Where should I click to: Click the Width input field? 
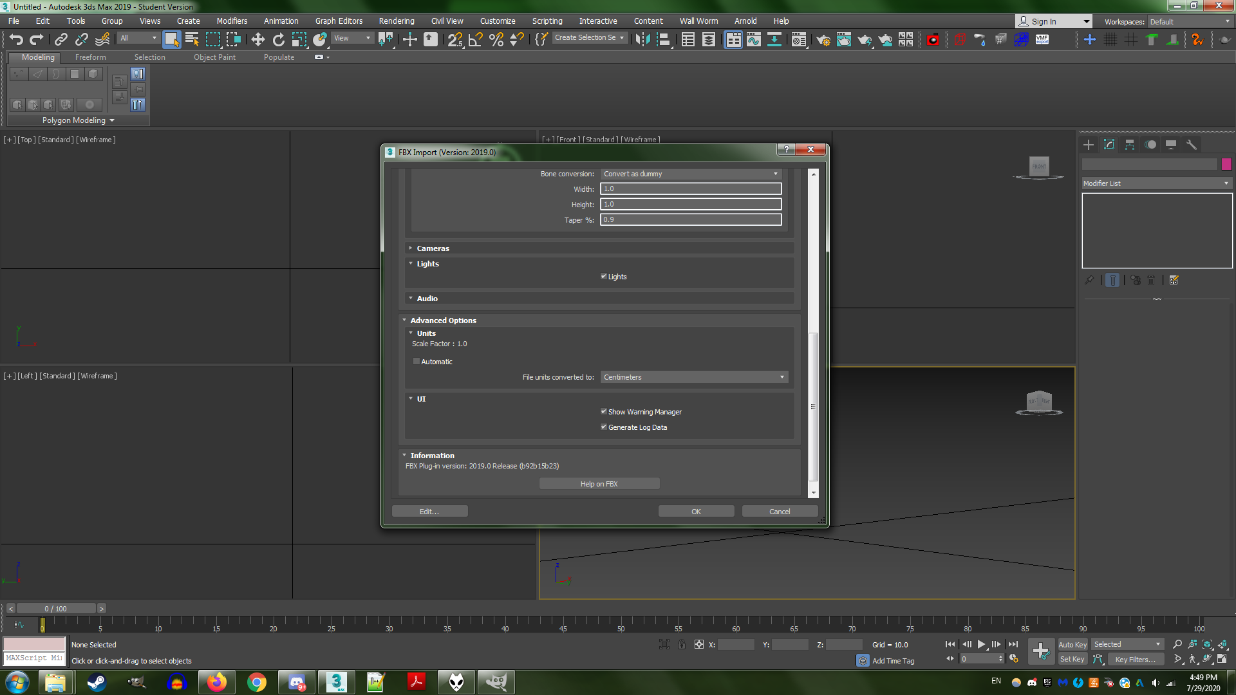point(691,189)
